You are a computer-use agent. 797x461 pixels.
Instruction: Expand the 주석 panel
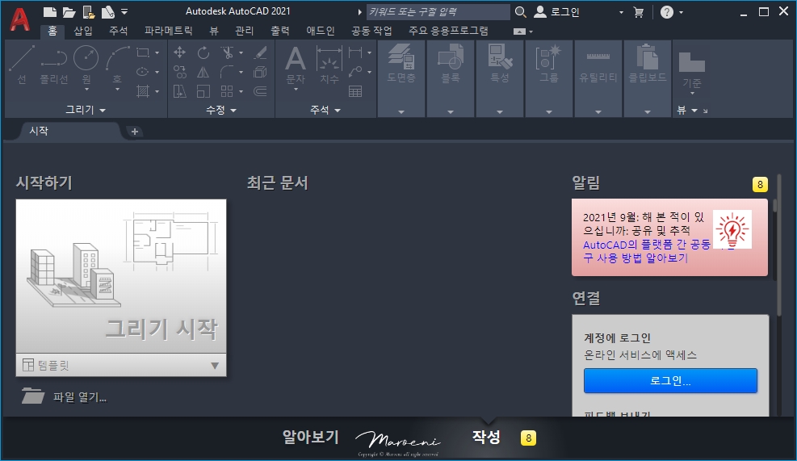(x=325, y=110)
